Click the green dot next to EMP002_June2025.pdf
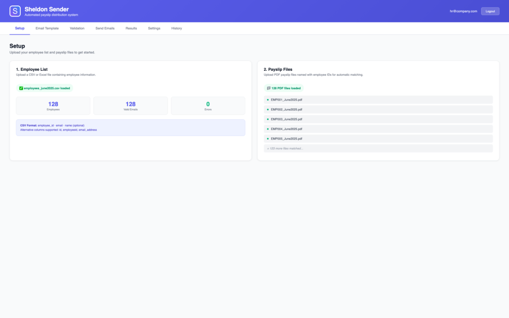This screenshot has width=509, height=318. click(x=268, y=109)
